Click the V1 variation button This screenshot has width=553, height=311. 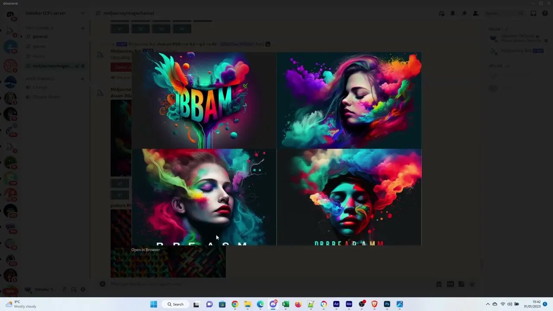click(120, 29)
